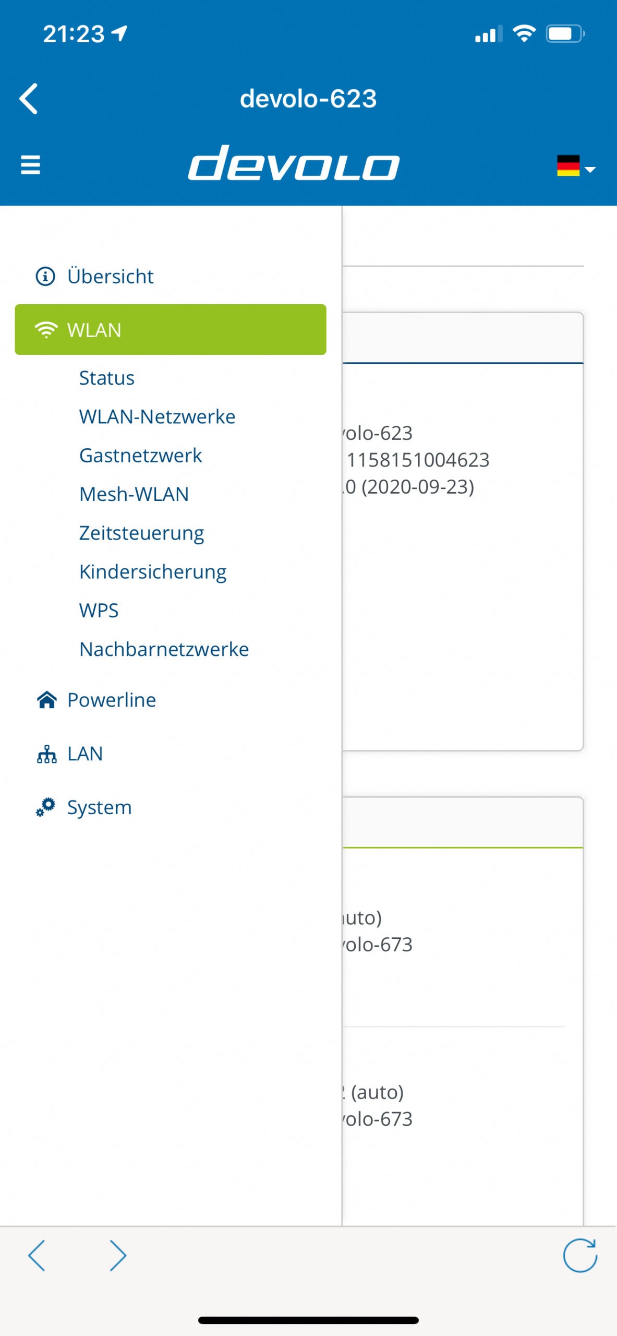Open WLAN-Netzwerke settings
The image size is (617, 1336).
(x=158, y=416)
